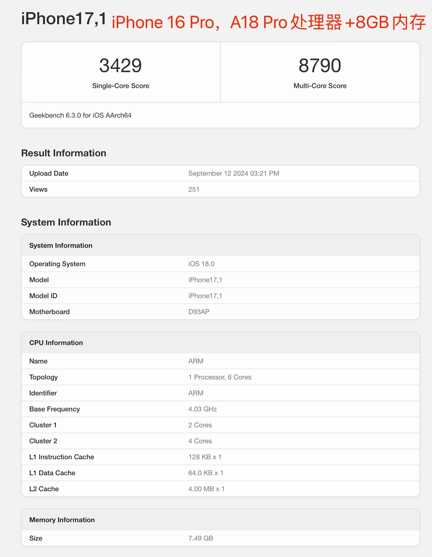Click the Result Information heading

64,153
